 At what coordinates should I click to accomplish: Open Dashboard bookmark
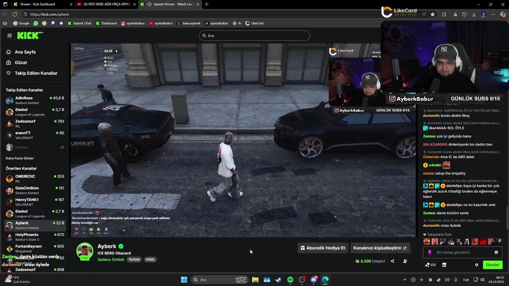coord(106,23)
